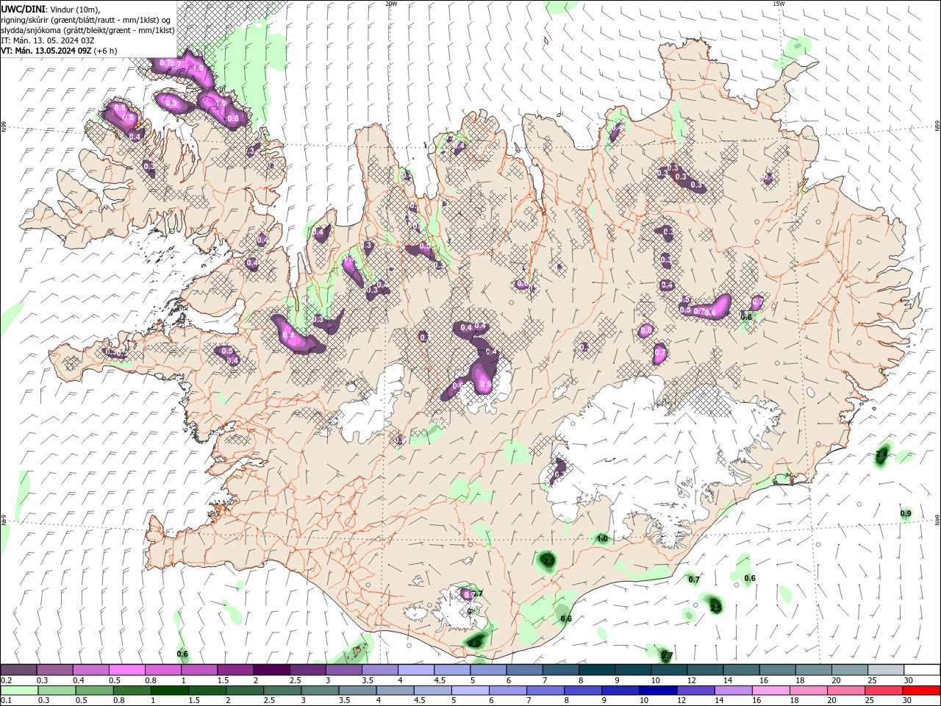Click the '64N' latitude label on the right edge
The height and width of the screenshot is (706, 941).
(x=937, y=520)
